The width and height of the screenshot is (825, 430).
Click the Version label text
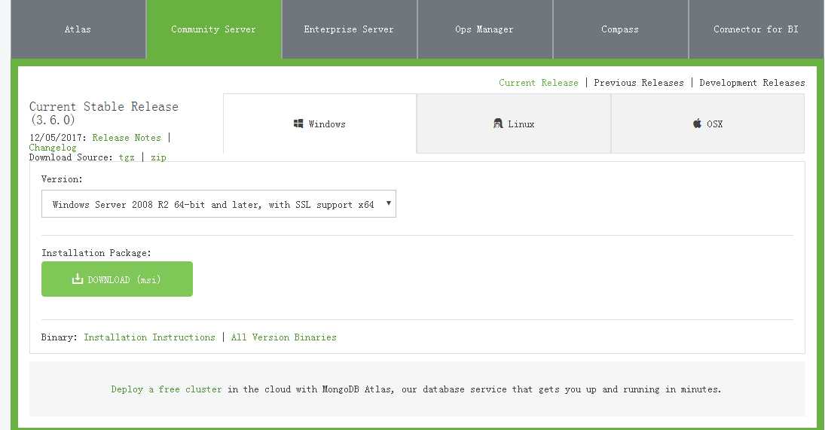(x=62, y=179)
